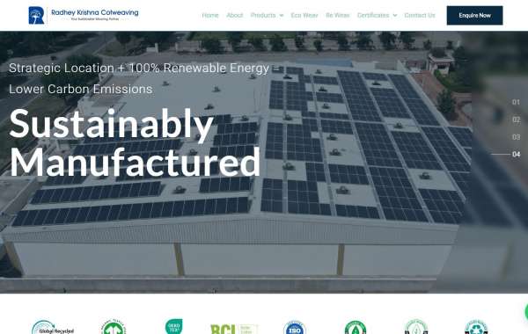
Task: Expand the Products dropdown menu
Action: point(267,16)
